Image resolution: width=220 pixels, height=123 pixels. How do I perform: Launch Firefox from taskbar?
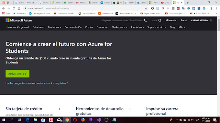point(83,120)
